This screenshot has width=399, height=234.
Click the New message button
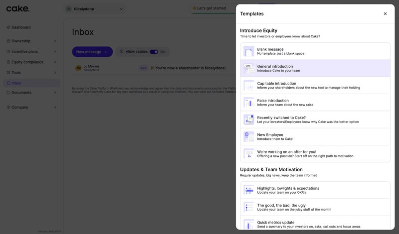[92, 52]
